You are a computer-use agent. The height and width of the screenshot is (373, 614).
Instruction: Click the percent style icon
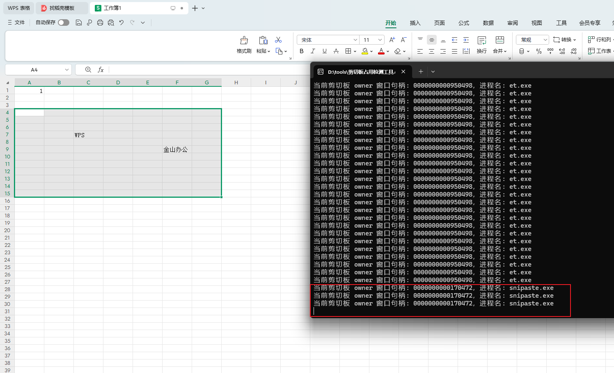[539, 51]
